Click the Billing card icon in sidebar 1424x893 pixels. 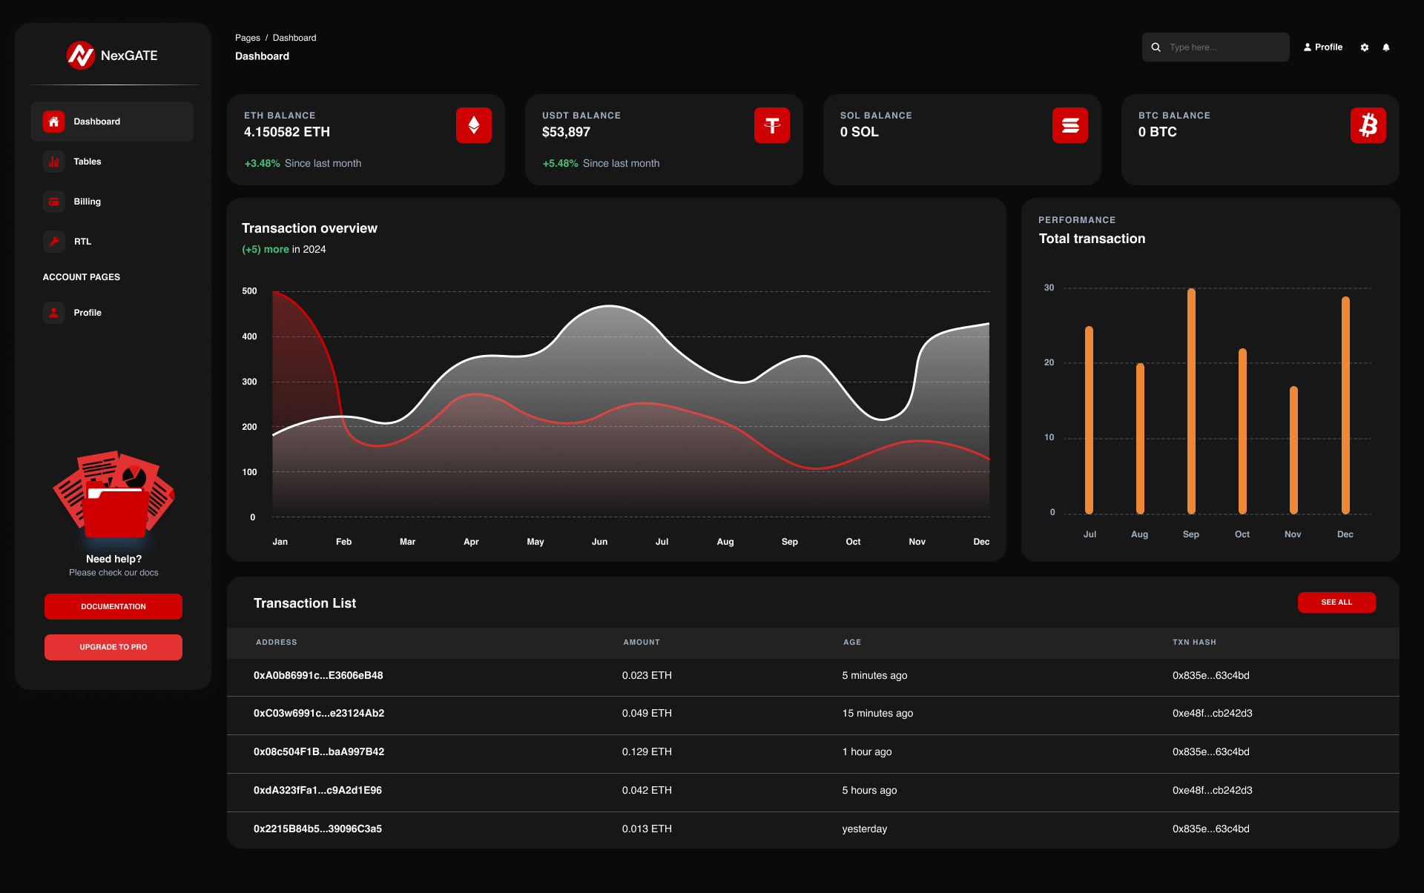tap(53, 202)
